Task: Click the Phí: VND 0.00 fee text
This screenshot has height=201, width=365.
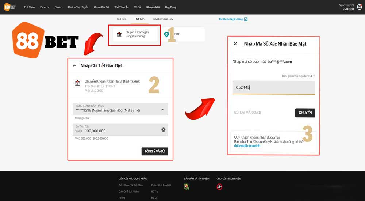Action: click(x=94, y=91)
